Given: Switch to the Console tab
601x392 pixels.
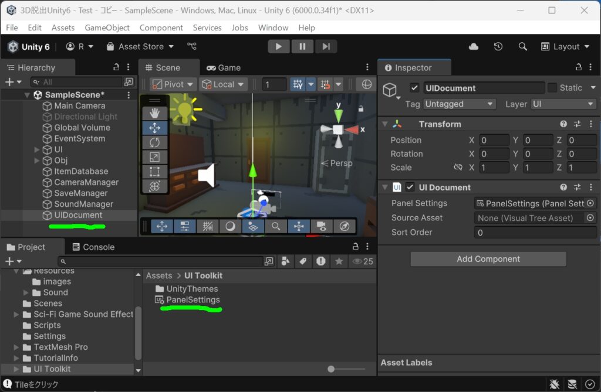Looking at the screenshot, I should coord(93,247).
